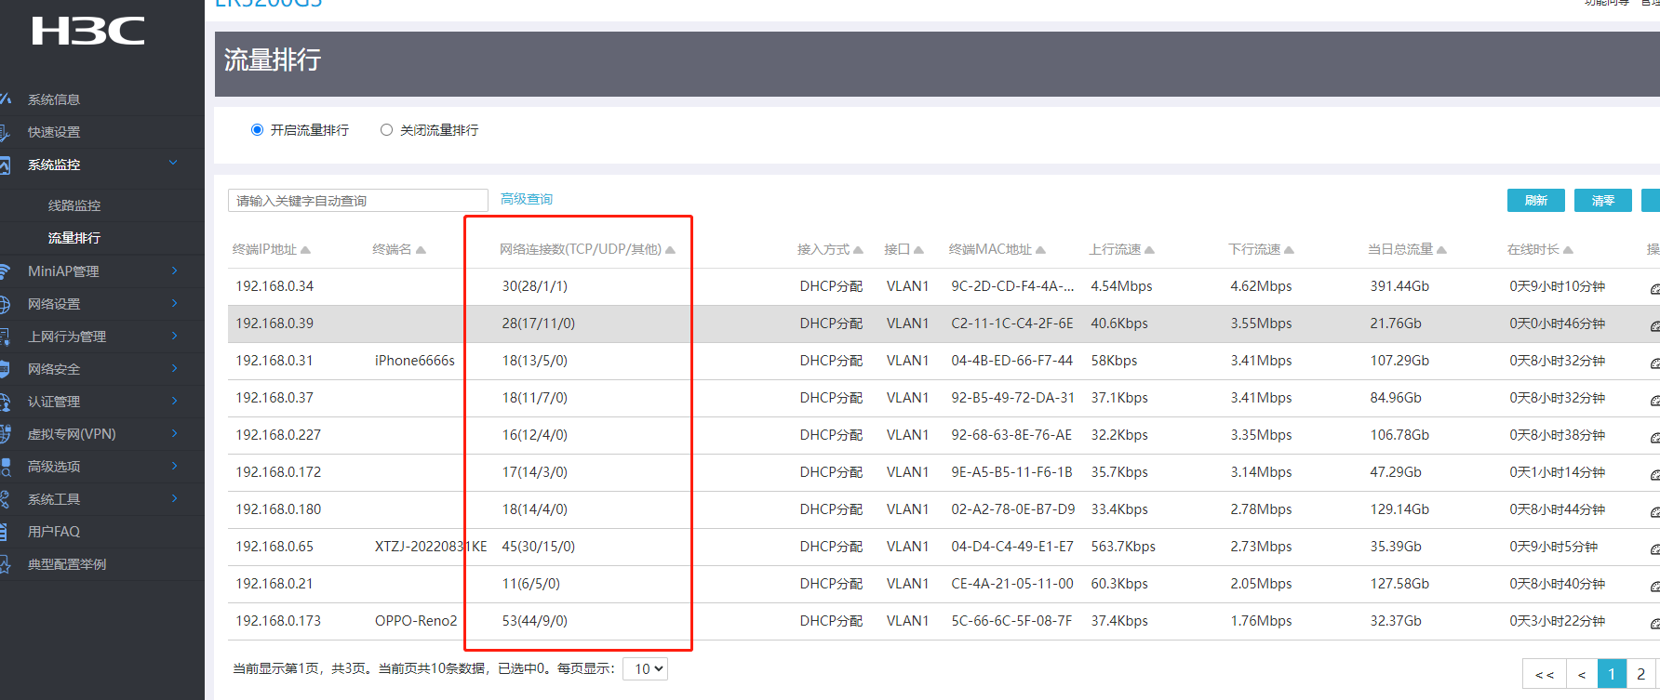Viewport: 1660px width, 700px height.
Task: Select IP cell 192.168.0.37
Action: tap(274, 398)
